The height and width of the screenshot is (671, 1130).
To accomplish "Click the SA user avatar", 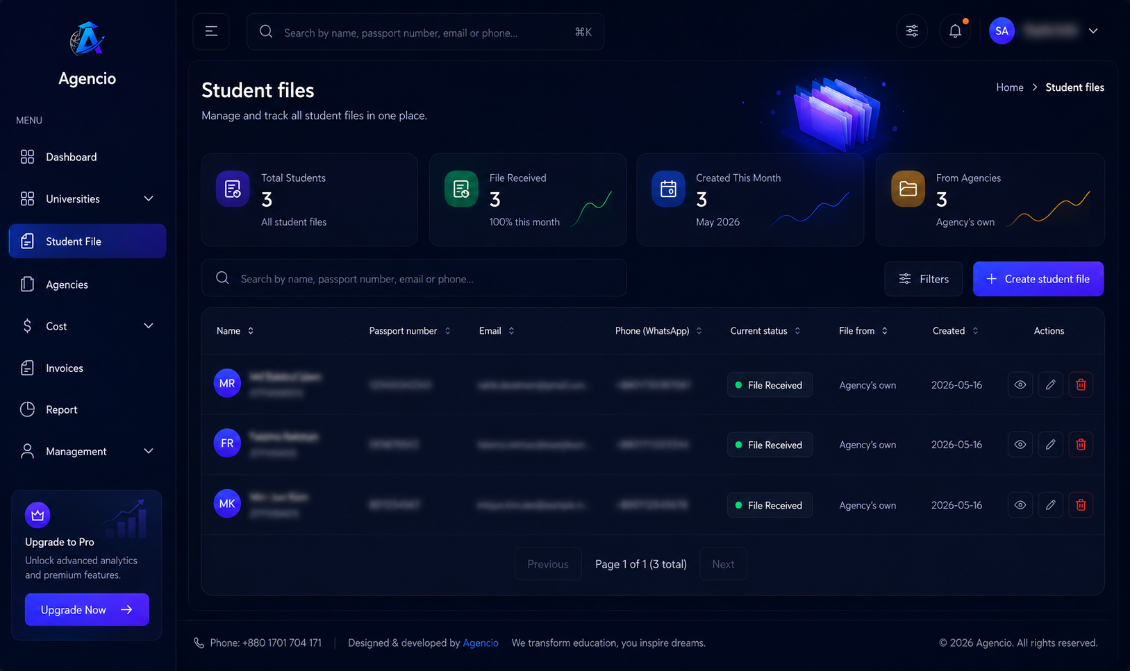I will (1002, 31).
